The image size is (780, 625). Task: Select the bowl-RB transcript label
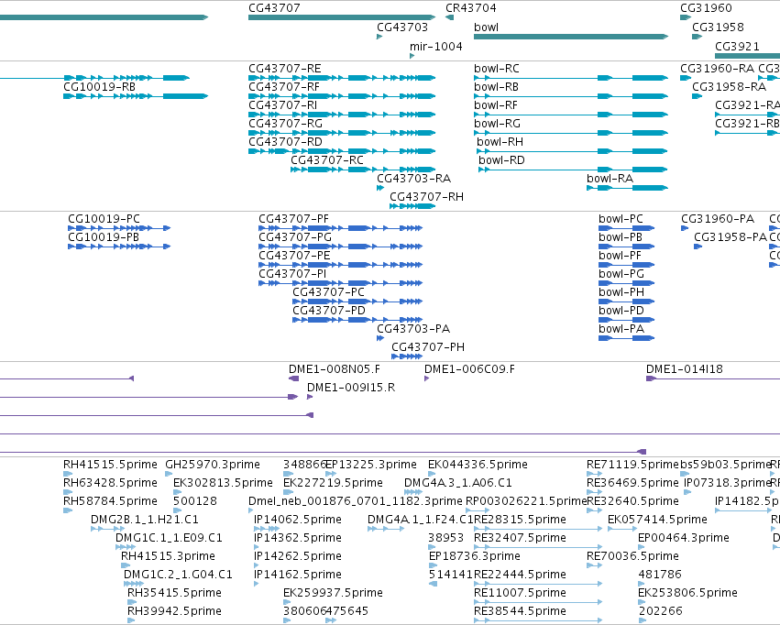pos(496,87)
